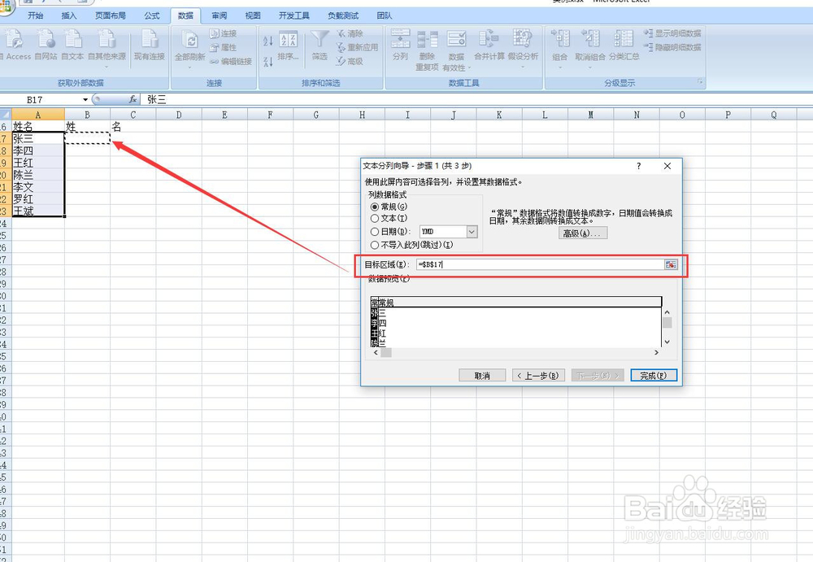Image resolution: width=813 pixels, height=562 pixels.
Task: Click column C header
Action: coord(133,115)
